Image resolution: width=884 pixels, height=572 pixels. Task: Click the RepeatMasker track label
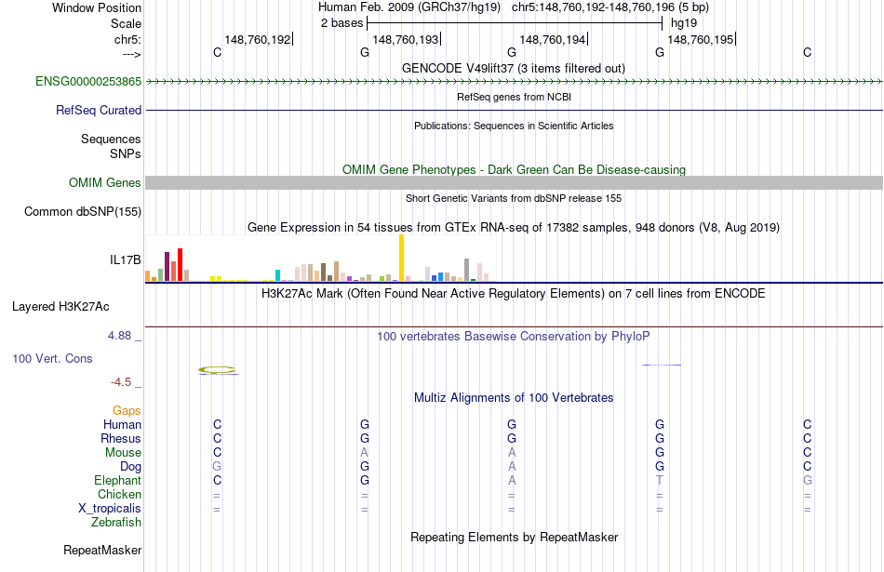(102, 550)
